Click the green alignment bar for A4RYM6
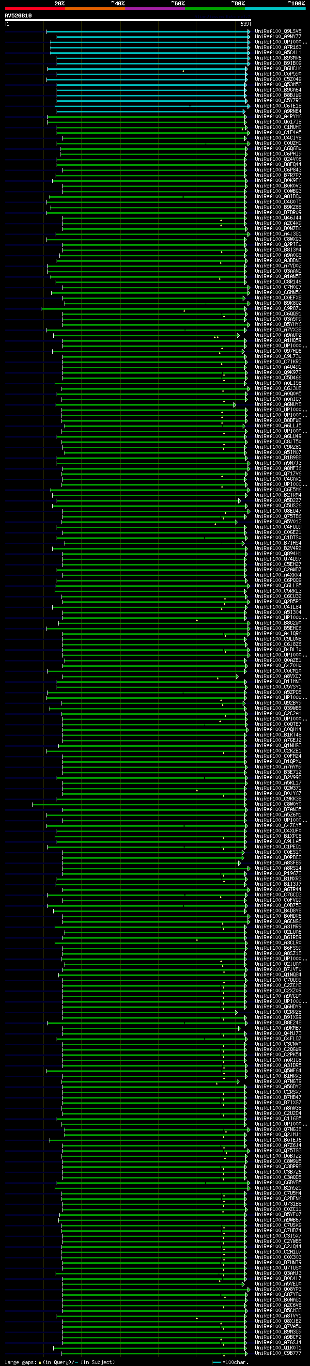This screenshot has width=310, height=1366. (x=147, y=117)
